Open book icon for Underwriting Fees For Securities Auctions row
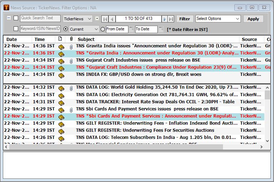The width and height of the screenshot is (274, 182). pyautogui.click(x=61, y=131)
